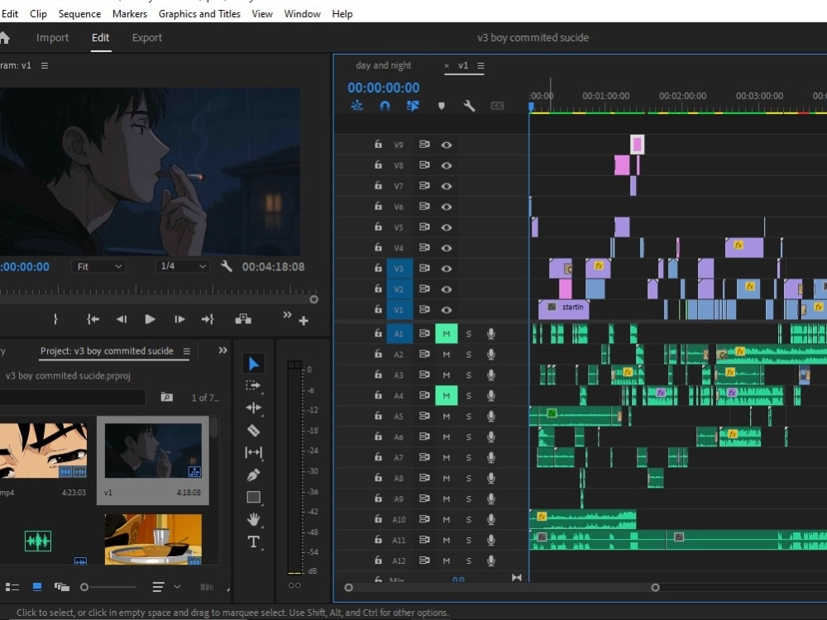Close the v1 sequence tab
827x620 pixels.
point(447,66)
